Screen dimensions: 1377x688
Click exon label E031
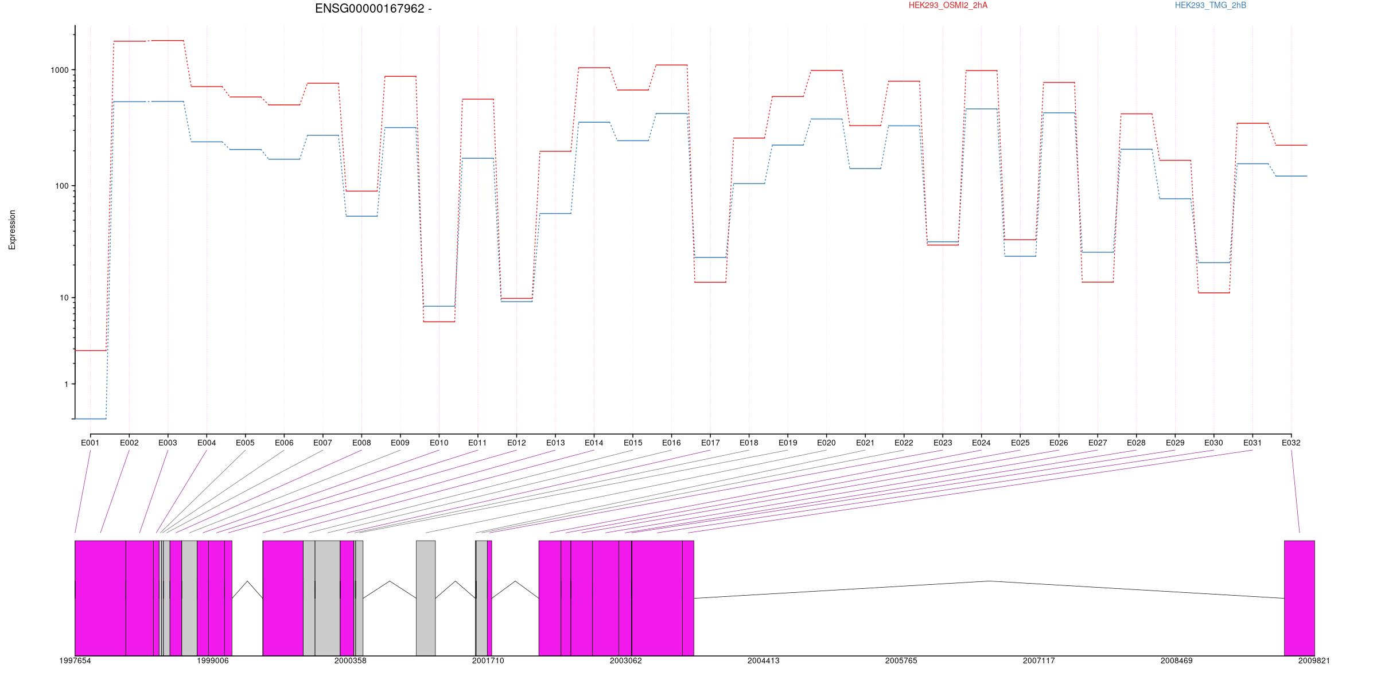coord(1252,443)
